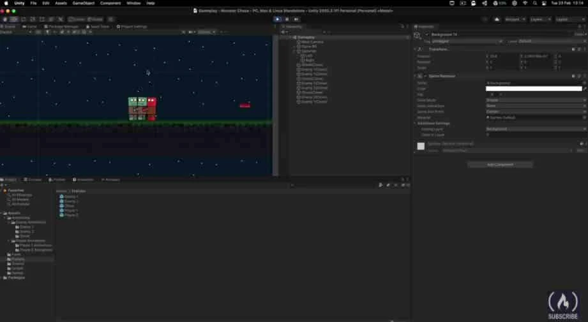Open the Sprite Sort Point dropdown
Image resolution: width=588 pixels, height=322 pixels.
click(536, 112)
